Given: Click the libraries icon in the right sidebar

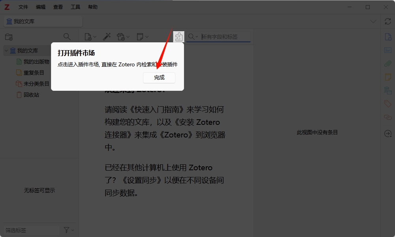Looking at the screenshot, I should pyautogui.click(x=388, y=90).
